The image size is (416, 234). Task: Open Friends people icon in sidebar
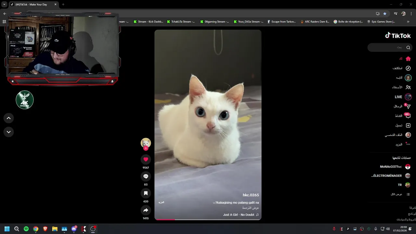[408, 87]
